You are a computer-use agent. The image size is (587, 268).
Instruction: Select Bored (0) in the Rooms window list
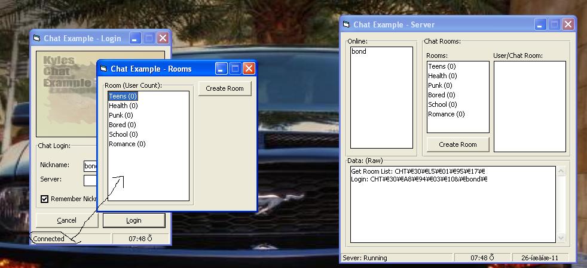[x=123, y=125]
